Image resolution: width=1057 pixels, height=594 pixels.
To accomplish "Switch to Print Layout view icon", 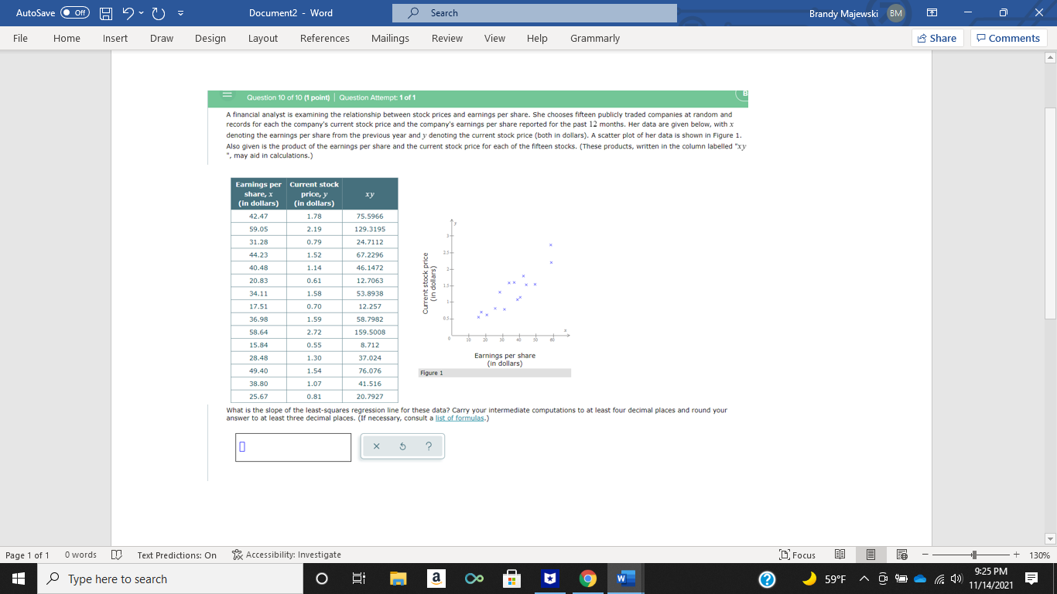I will pos(871,555).
